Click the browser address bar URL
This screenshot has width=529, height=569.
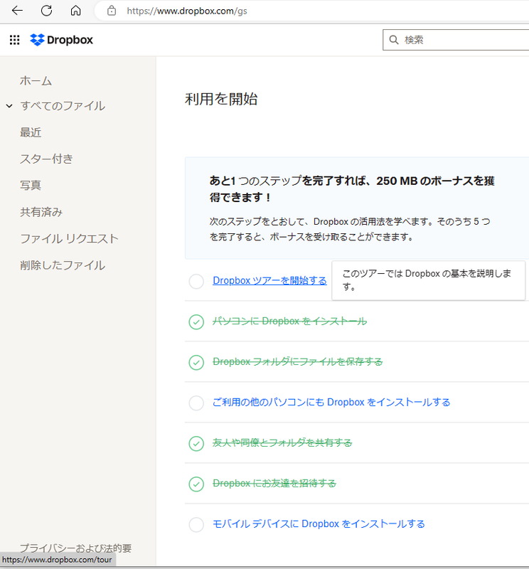click(x=192, y=11)
